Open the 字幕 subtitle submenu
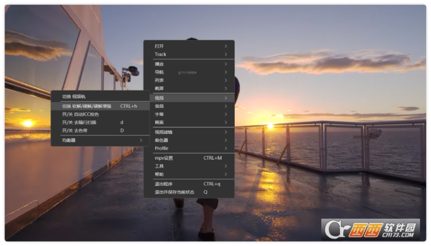The width and height of the screenshot is (431, 246). 192,114
